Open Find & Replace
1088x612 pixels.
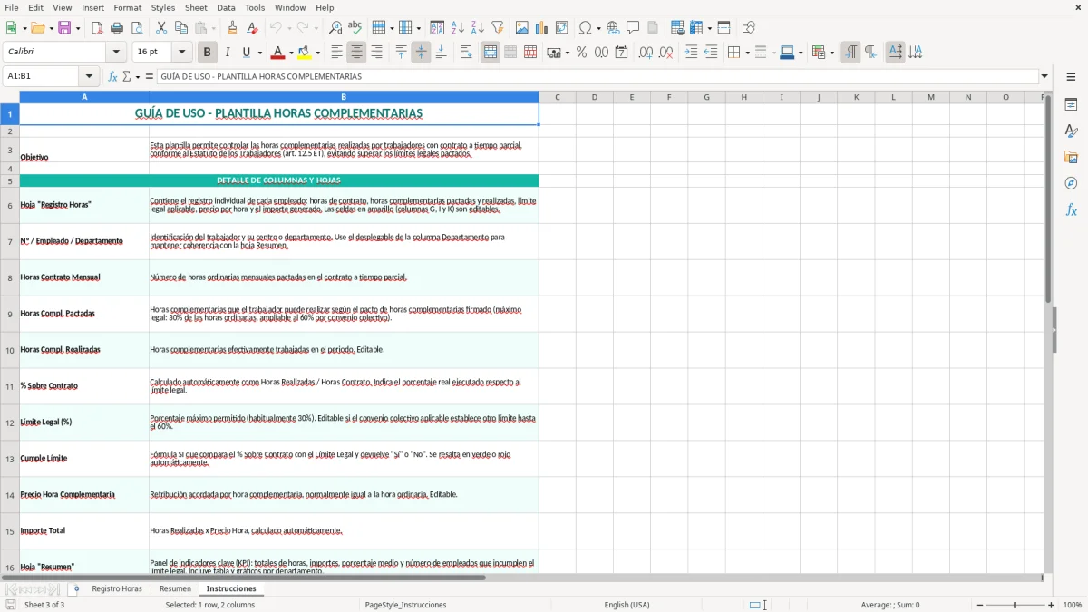pos(335,28)
